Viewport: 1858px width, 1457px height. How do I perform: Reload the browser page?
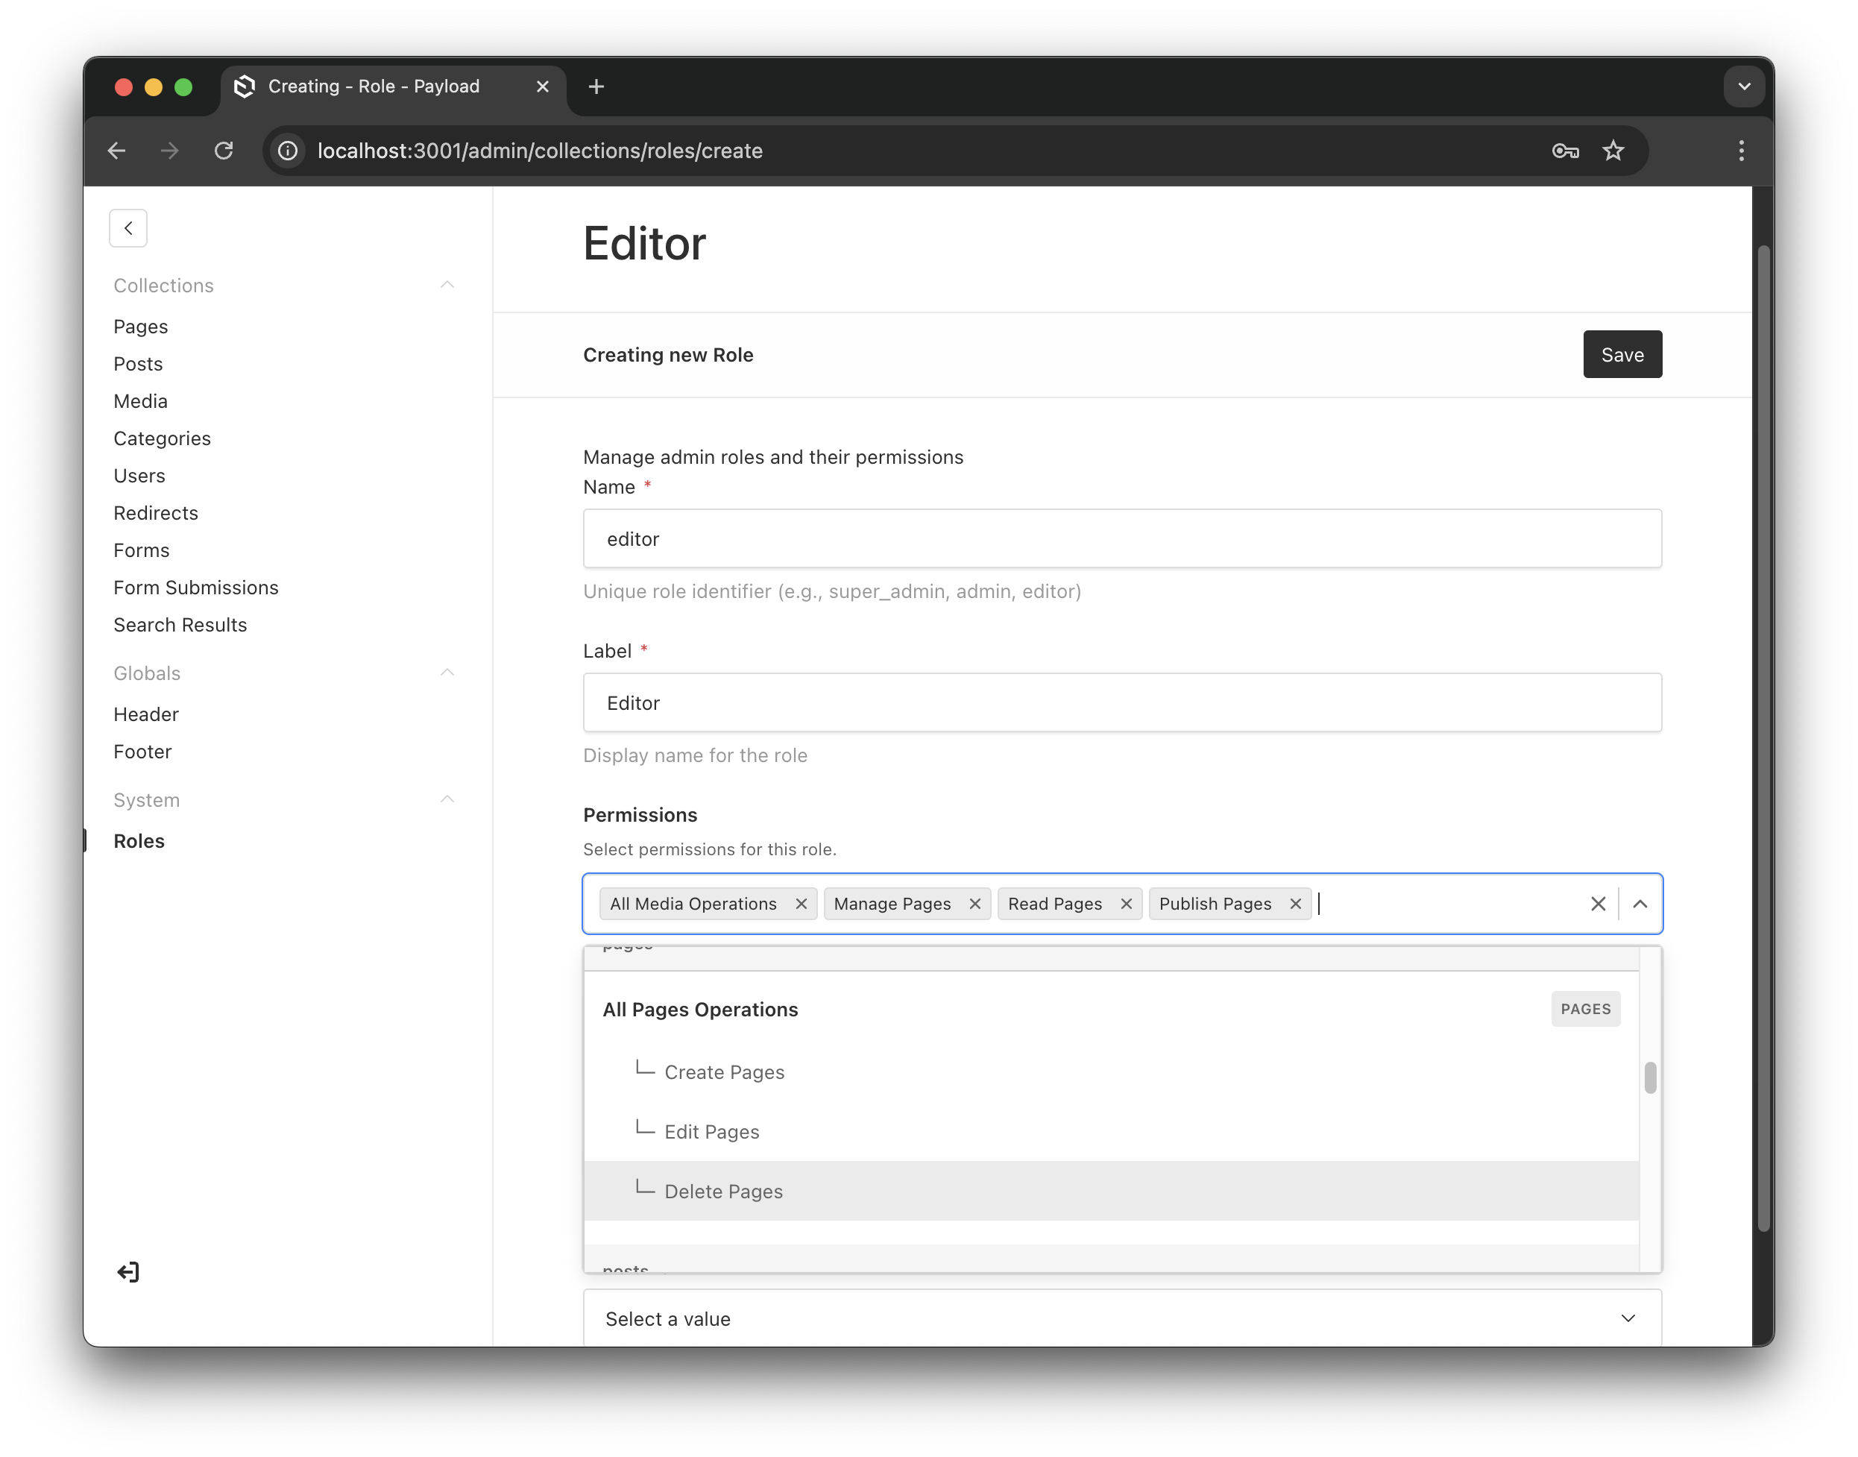(x=224, y=151)
